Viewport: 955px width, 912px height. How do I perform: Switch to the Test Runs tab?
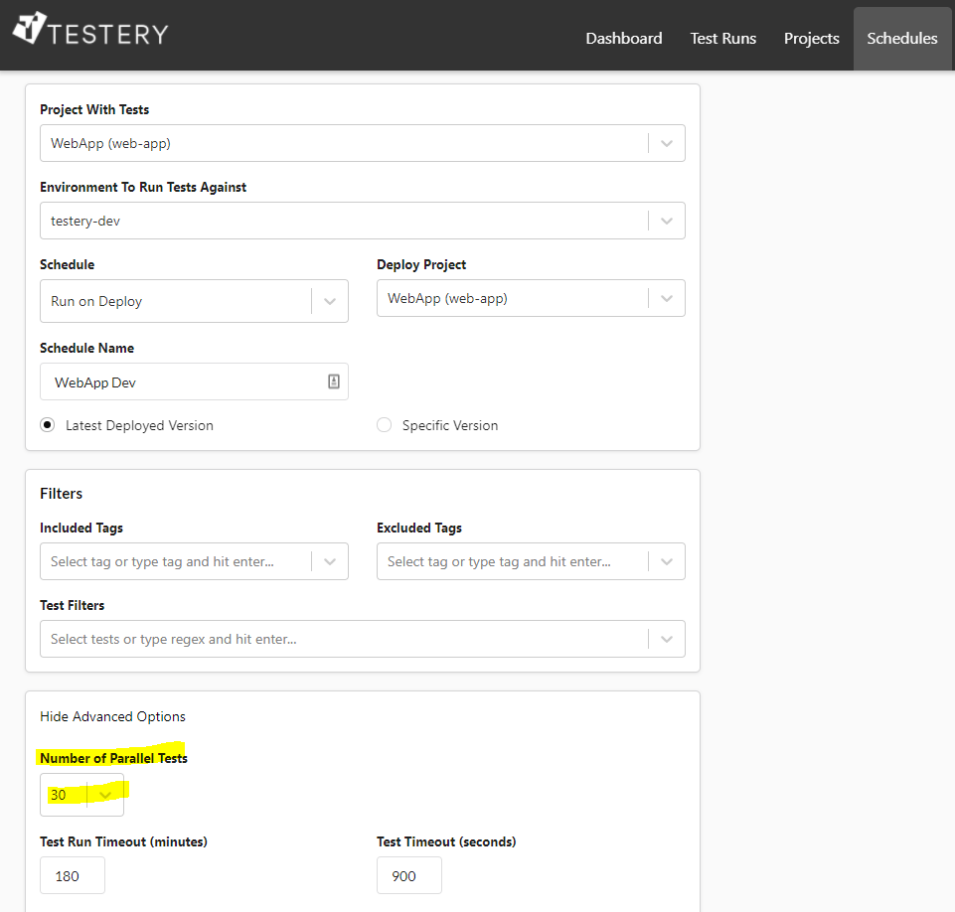723,39
